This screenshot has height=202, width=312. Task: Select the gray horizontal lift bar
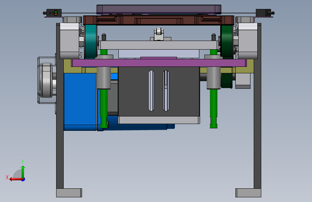coord(159,45)
